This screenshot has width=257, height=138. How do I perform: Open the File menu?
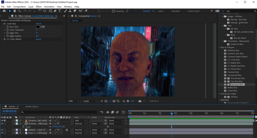pos(3,7)
